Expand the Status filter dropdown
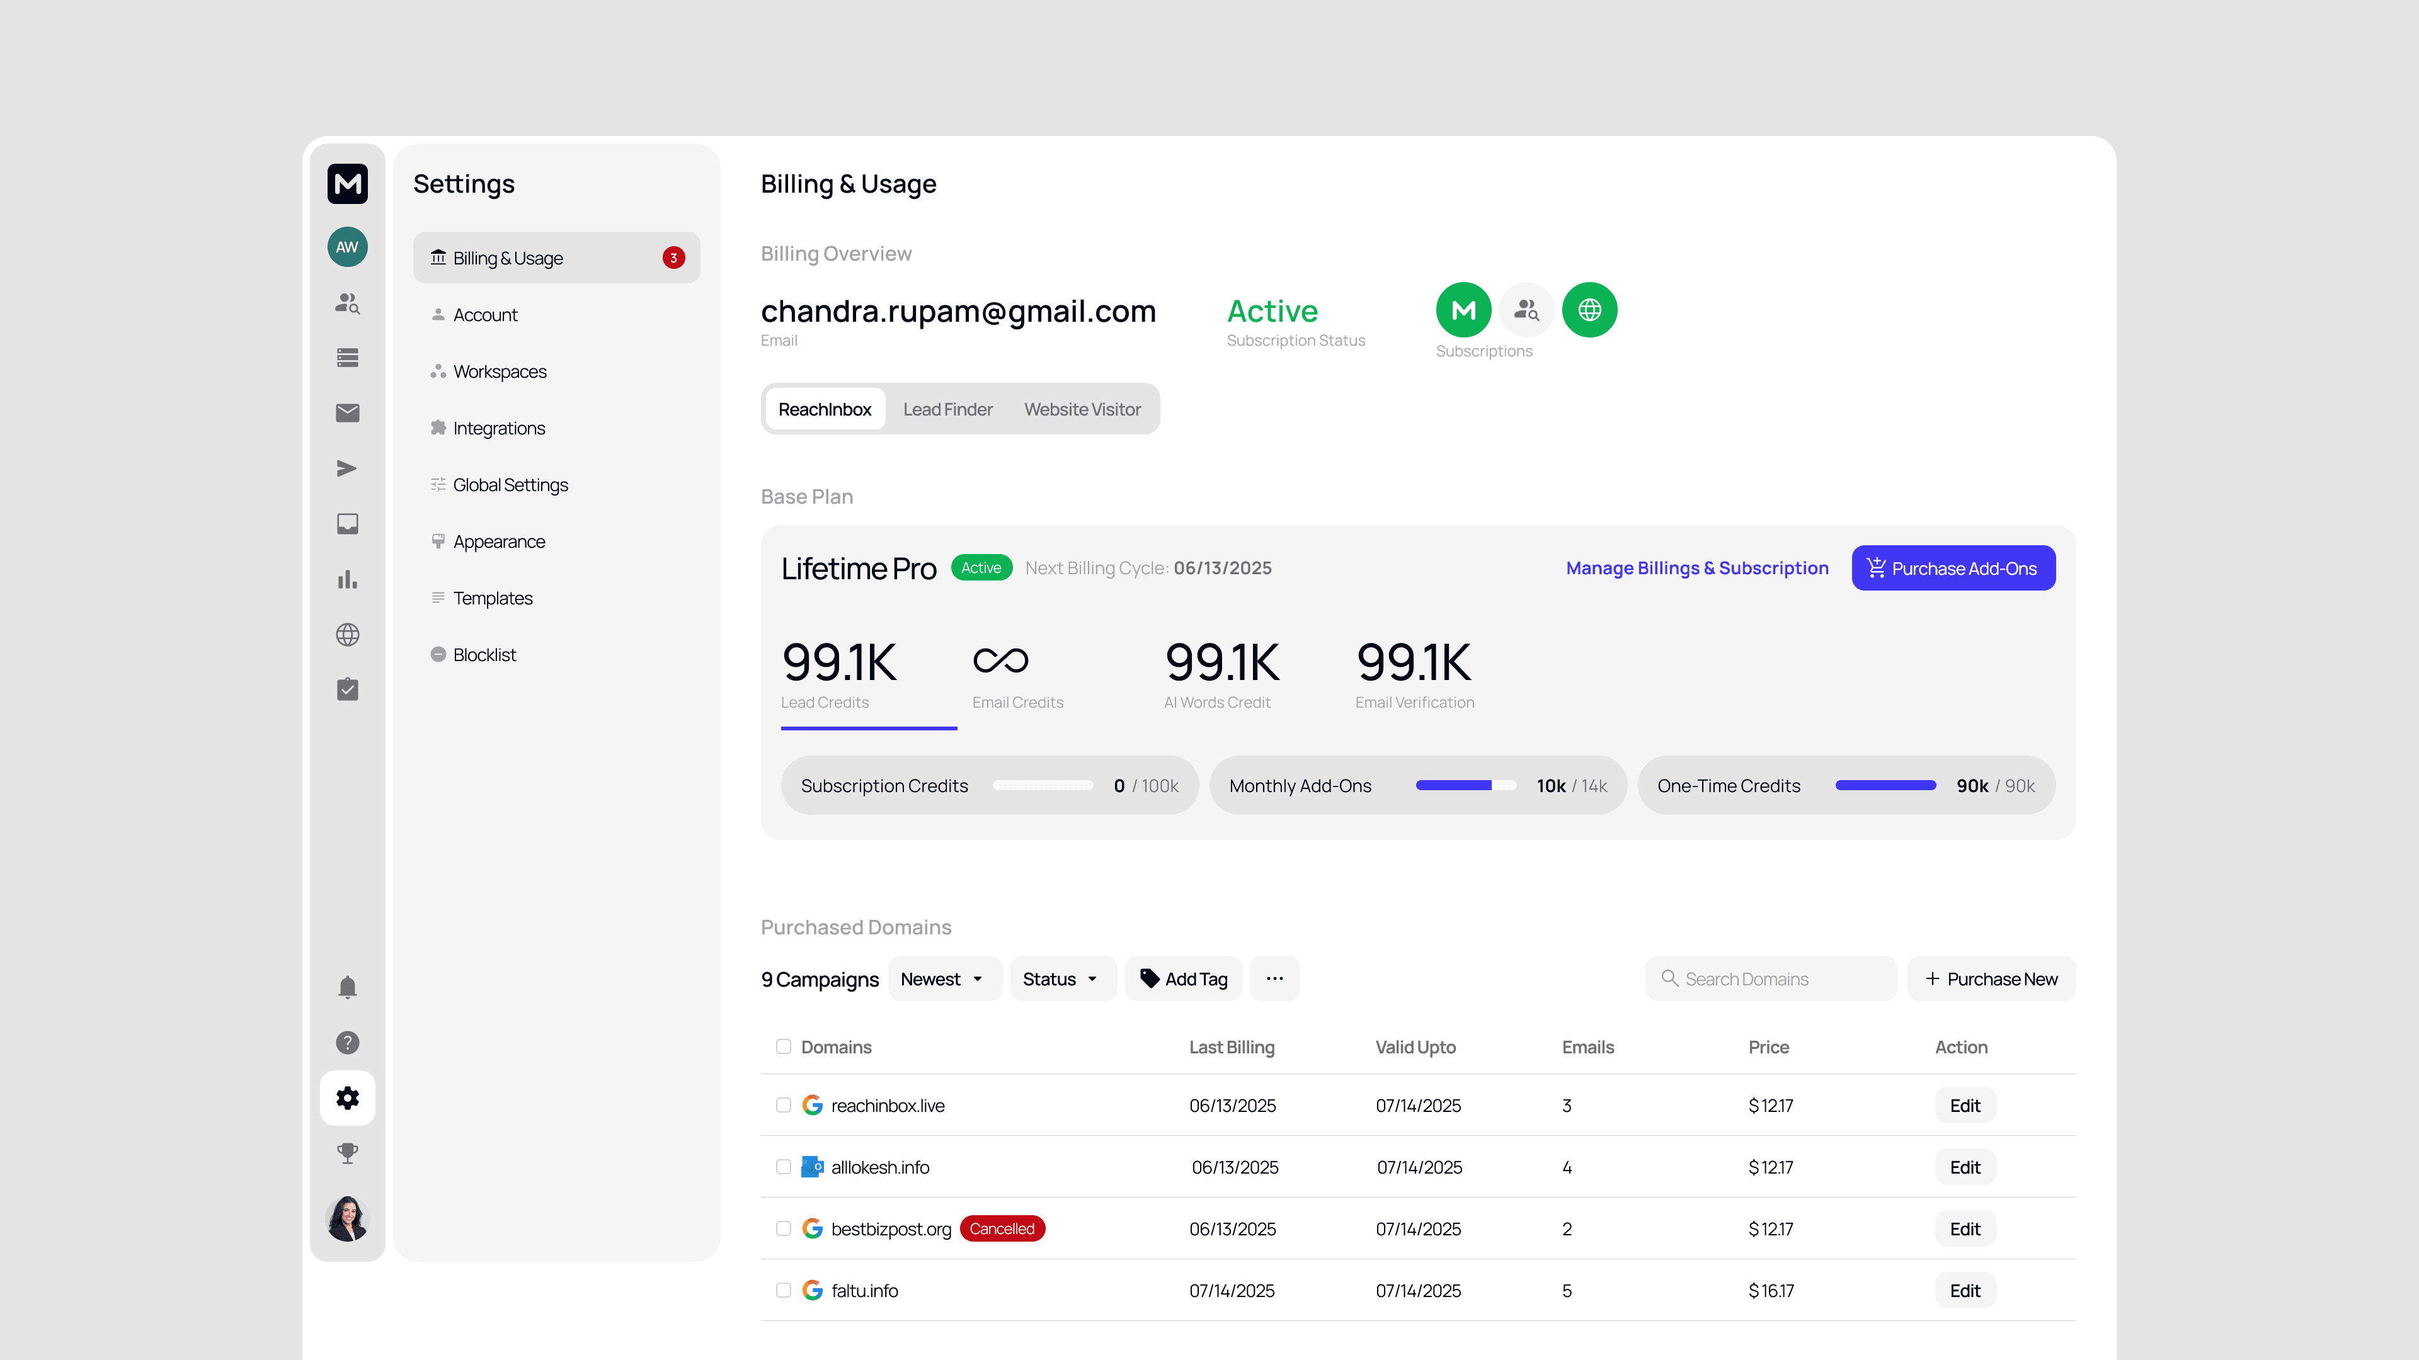The image size is (2419, 1360). [1061, 979]
